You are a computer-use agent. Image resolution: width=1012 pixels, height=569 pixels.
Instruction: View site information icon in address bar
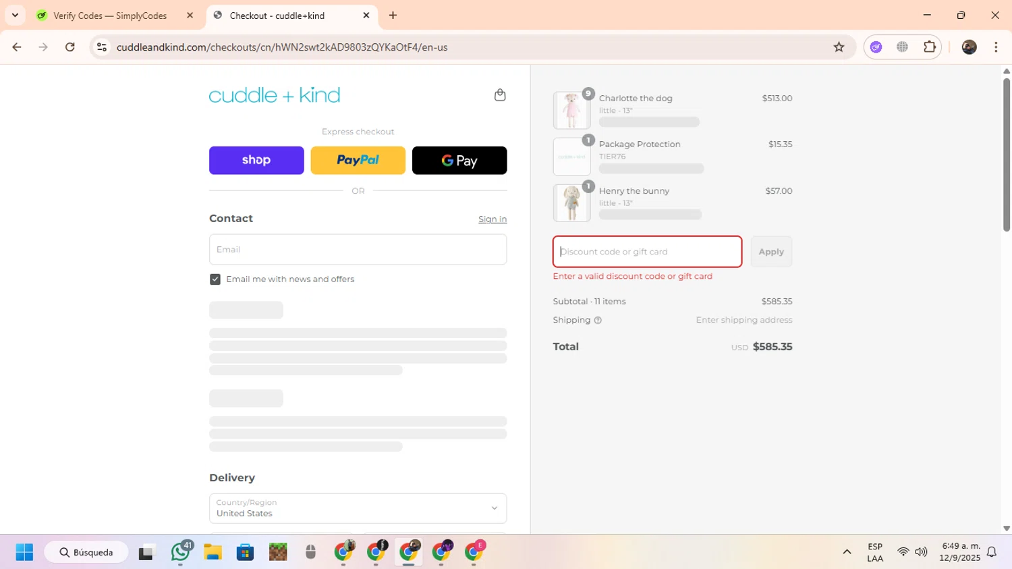(x=102, y=47)
